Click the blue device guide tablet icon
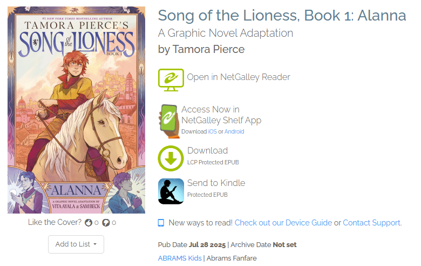Image resolution: width=421 pixels, height=266 pixels. tap(161, 223)
